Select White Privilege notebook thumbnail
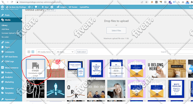The image size is (193, 104). [177, 89]
